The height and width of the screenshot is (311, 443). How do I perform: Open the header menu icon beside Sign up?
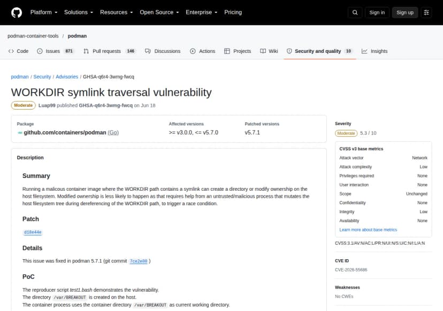point(426,12)
